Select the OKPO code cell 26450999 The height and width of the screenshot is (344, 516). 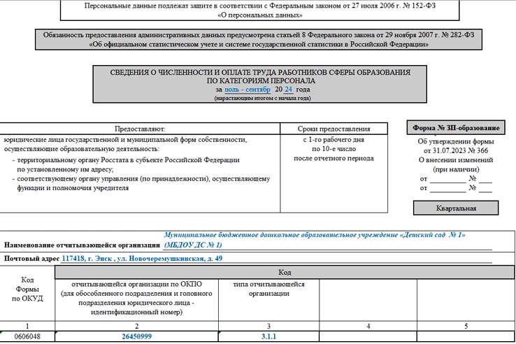[138, 336]
